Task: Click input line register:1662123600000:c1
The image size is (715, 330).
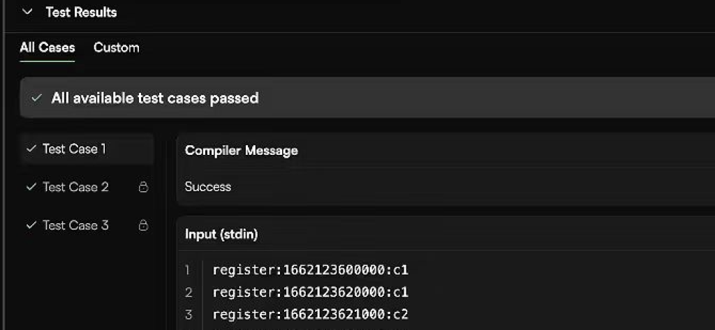Action: point(311,270)
